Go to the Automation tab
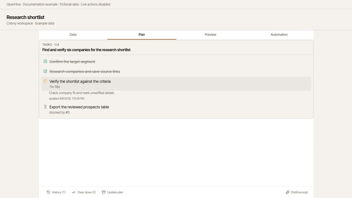Image resolution: width=352 pixels, height=198 pixels. point(279,35)
